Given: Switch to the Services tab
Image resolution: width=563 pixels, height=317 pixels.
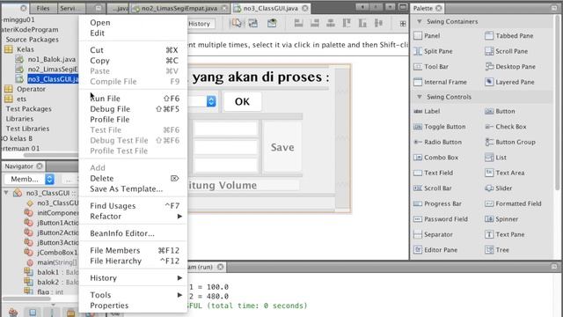Looking at the screenshot, I should (x=70, y=8).
